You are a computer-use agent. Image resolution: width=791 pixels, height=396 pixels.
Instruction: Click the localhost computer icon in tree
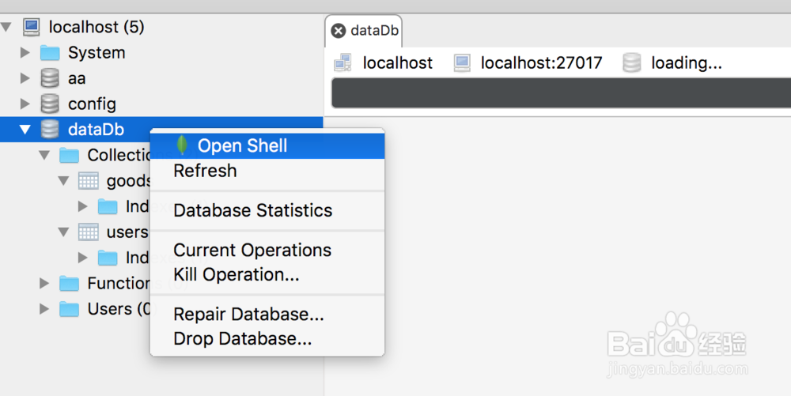click(32, 27)
